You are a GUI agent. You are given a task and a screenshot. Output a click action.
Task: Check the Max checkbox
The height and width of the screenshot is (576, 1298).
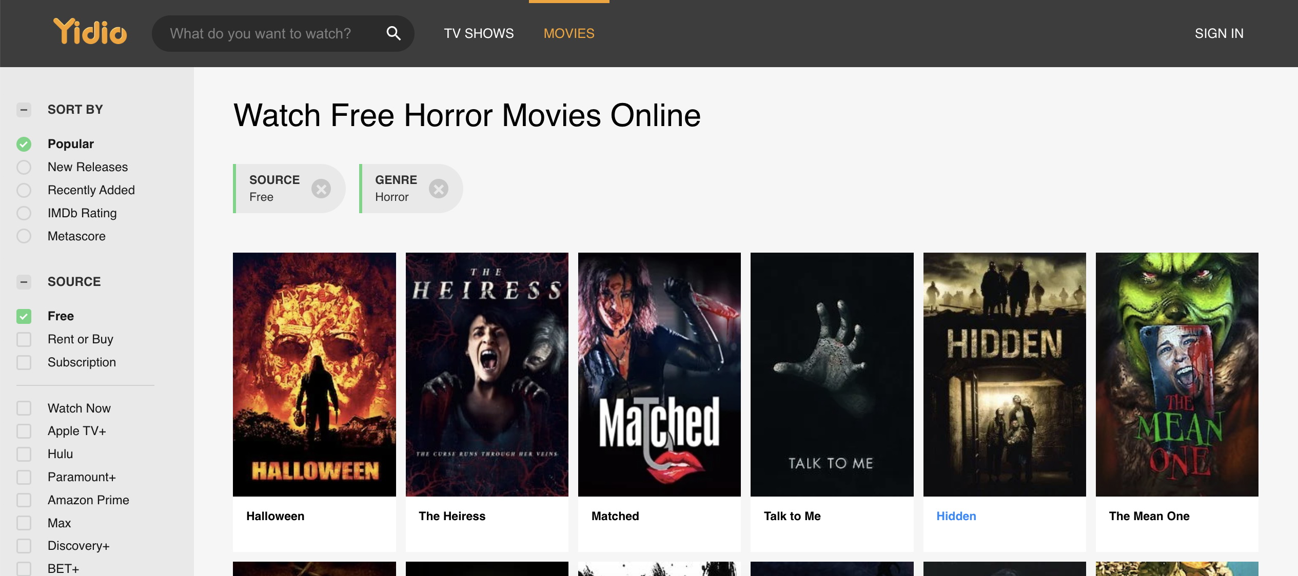pyautogui.click(x=24, y=523)
